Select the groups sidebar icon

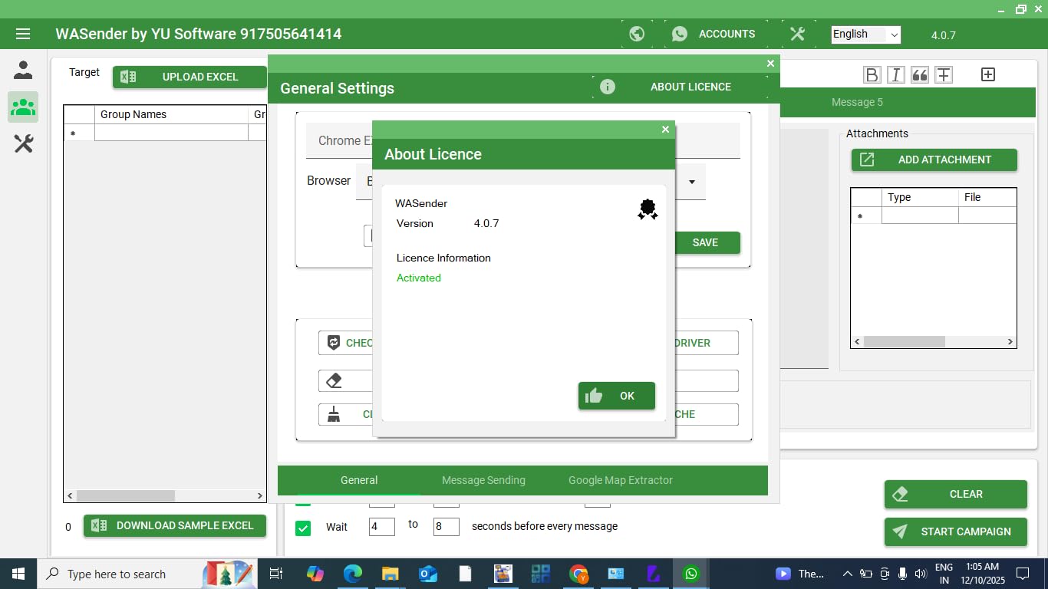point(23,107)
